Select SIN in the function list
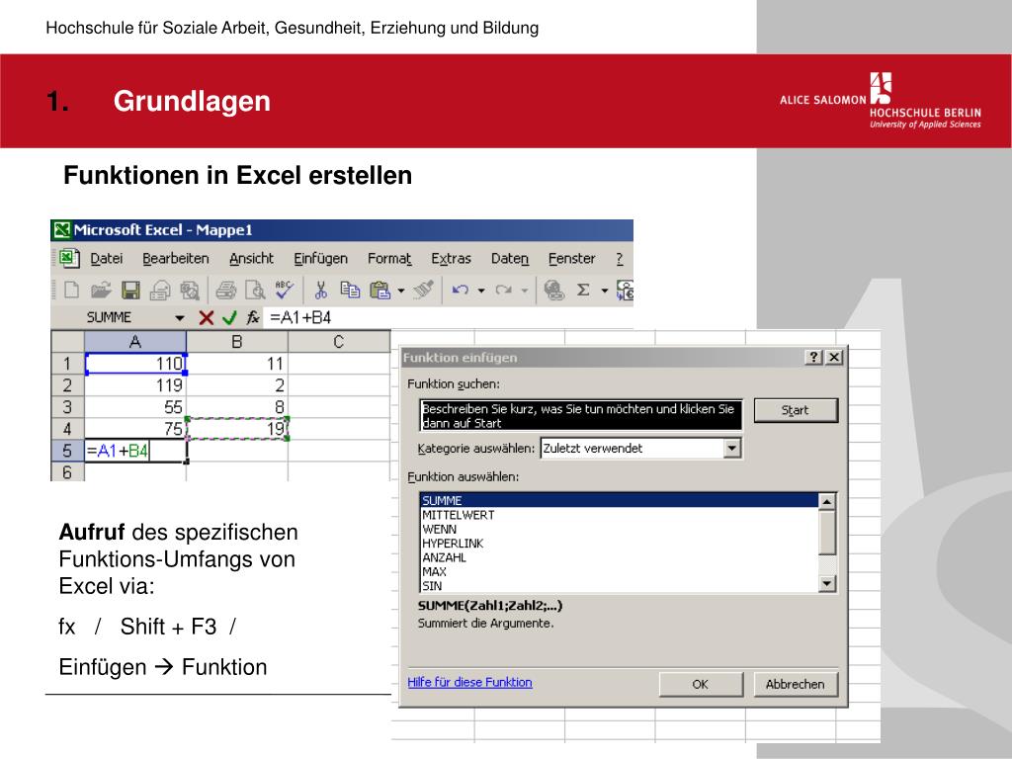Screen dimensions: 1012x759 (x=619, y=586)
